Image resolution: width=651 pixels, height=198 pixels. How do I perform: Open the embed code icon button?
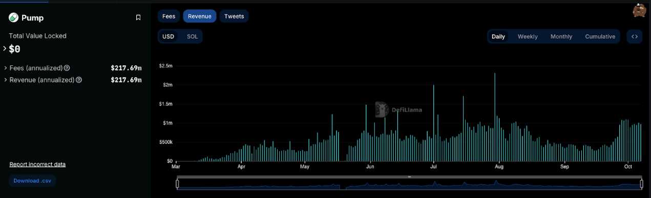click(x=635, y=37)
